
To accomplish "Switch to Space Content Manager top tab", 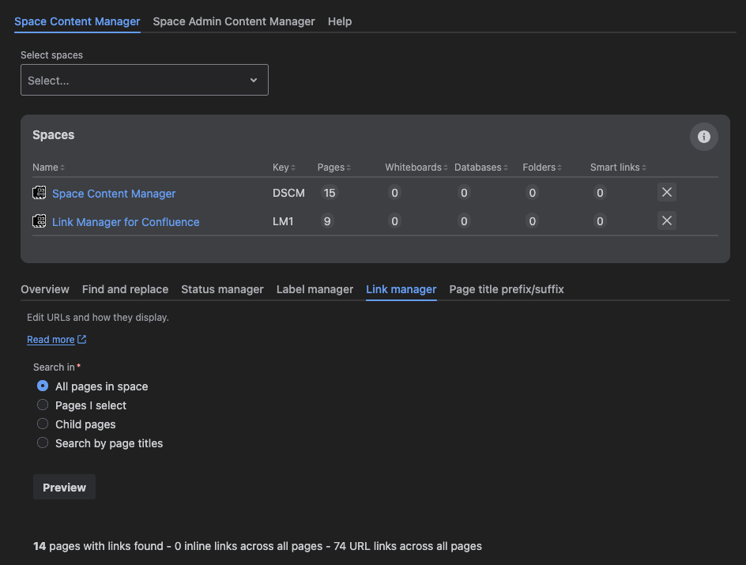I will (x=77, y=21).
